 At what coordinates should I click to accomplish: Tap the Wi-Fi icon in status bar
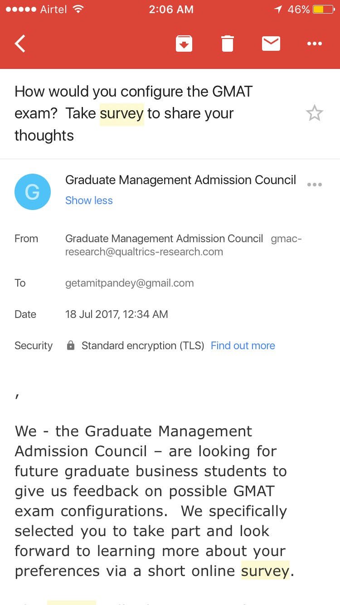pos(78,10)
